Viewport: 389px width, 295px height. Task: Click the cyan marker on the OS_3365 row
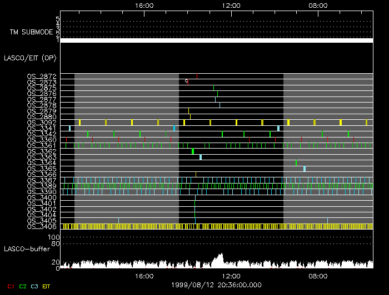tap(304, 169)
